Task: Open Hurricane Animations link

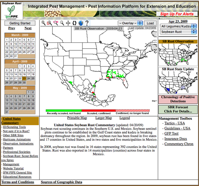Action: click(17, 140)
